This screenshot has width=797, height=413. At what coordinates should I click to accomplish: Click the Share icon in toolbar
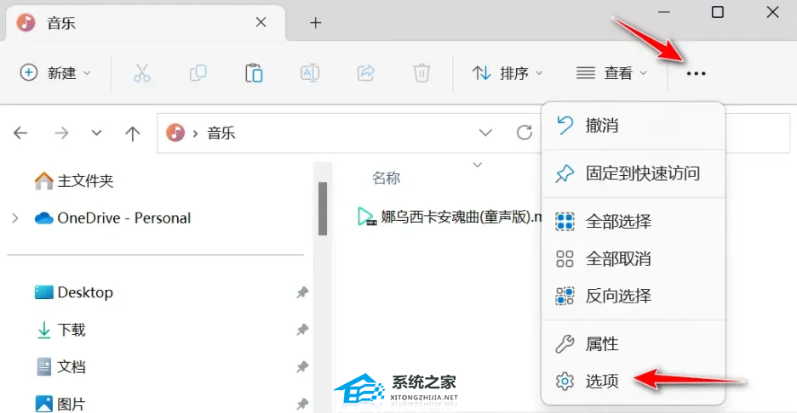pyautogui.click(x=365, y=73)
